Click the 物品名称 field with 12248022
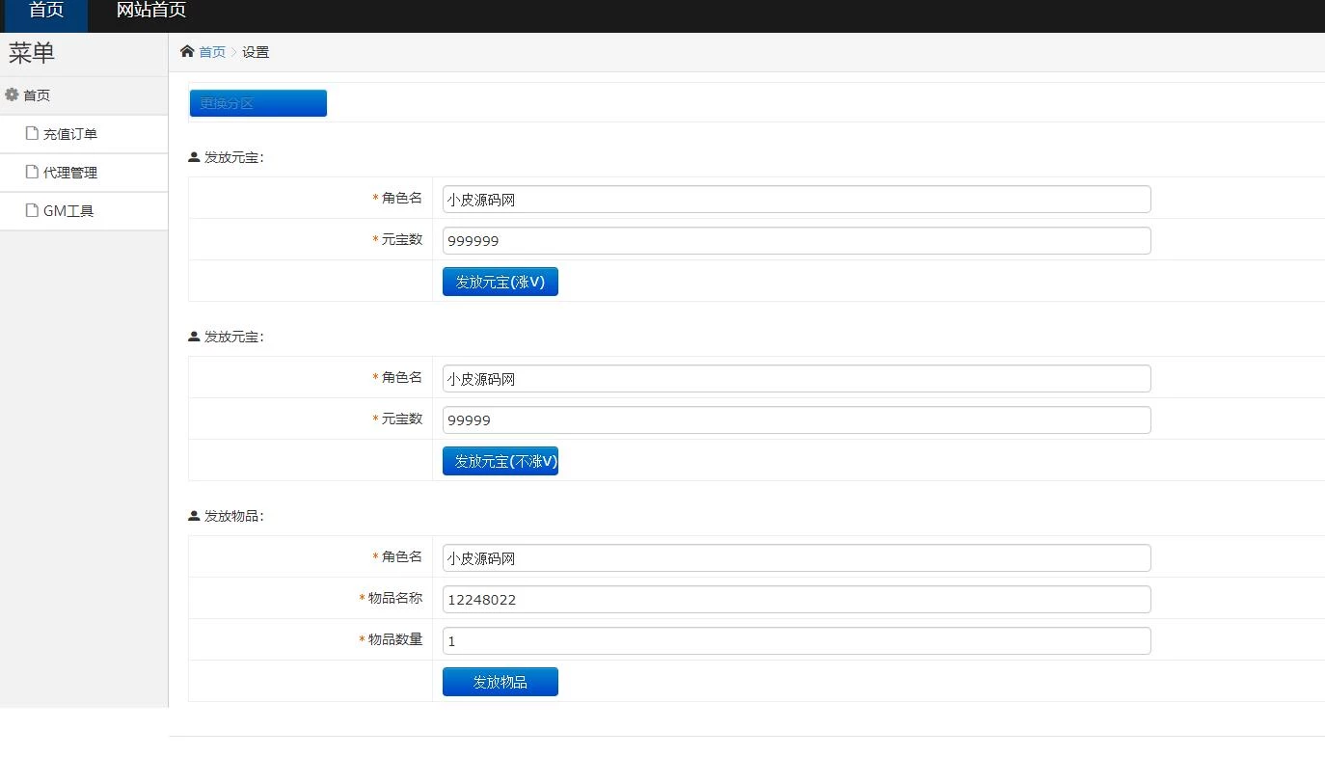 (796, 600)
